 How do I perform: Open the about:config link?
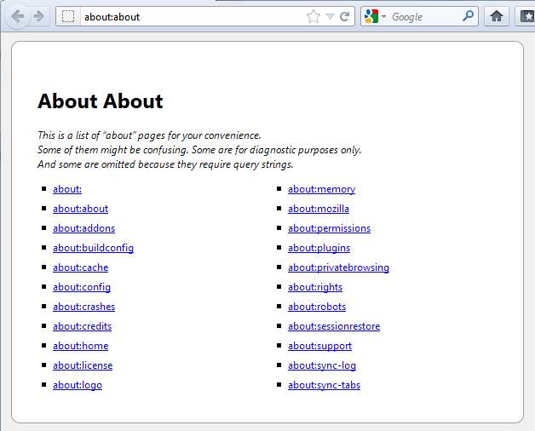tap(82, 287)
